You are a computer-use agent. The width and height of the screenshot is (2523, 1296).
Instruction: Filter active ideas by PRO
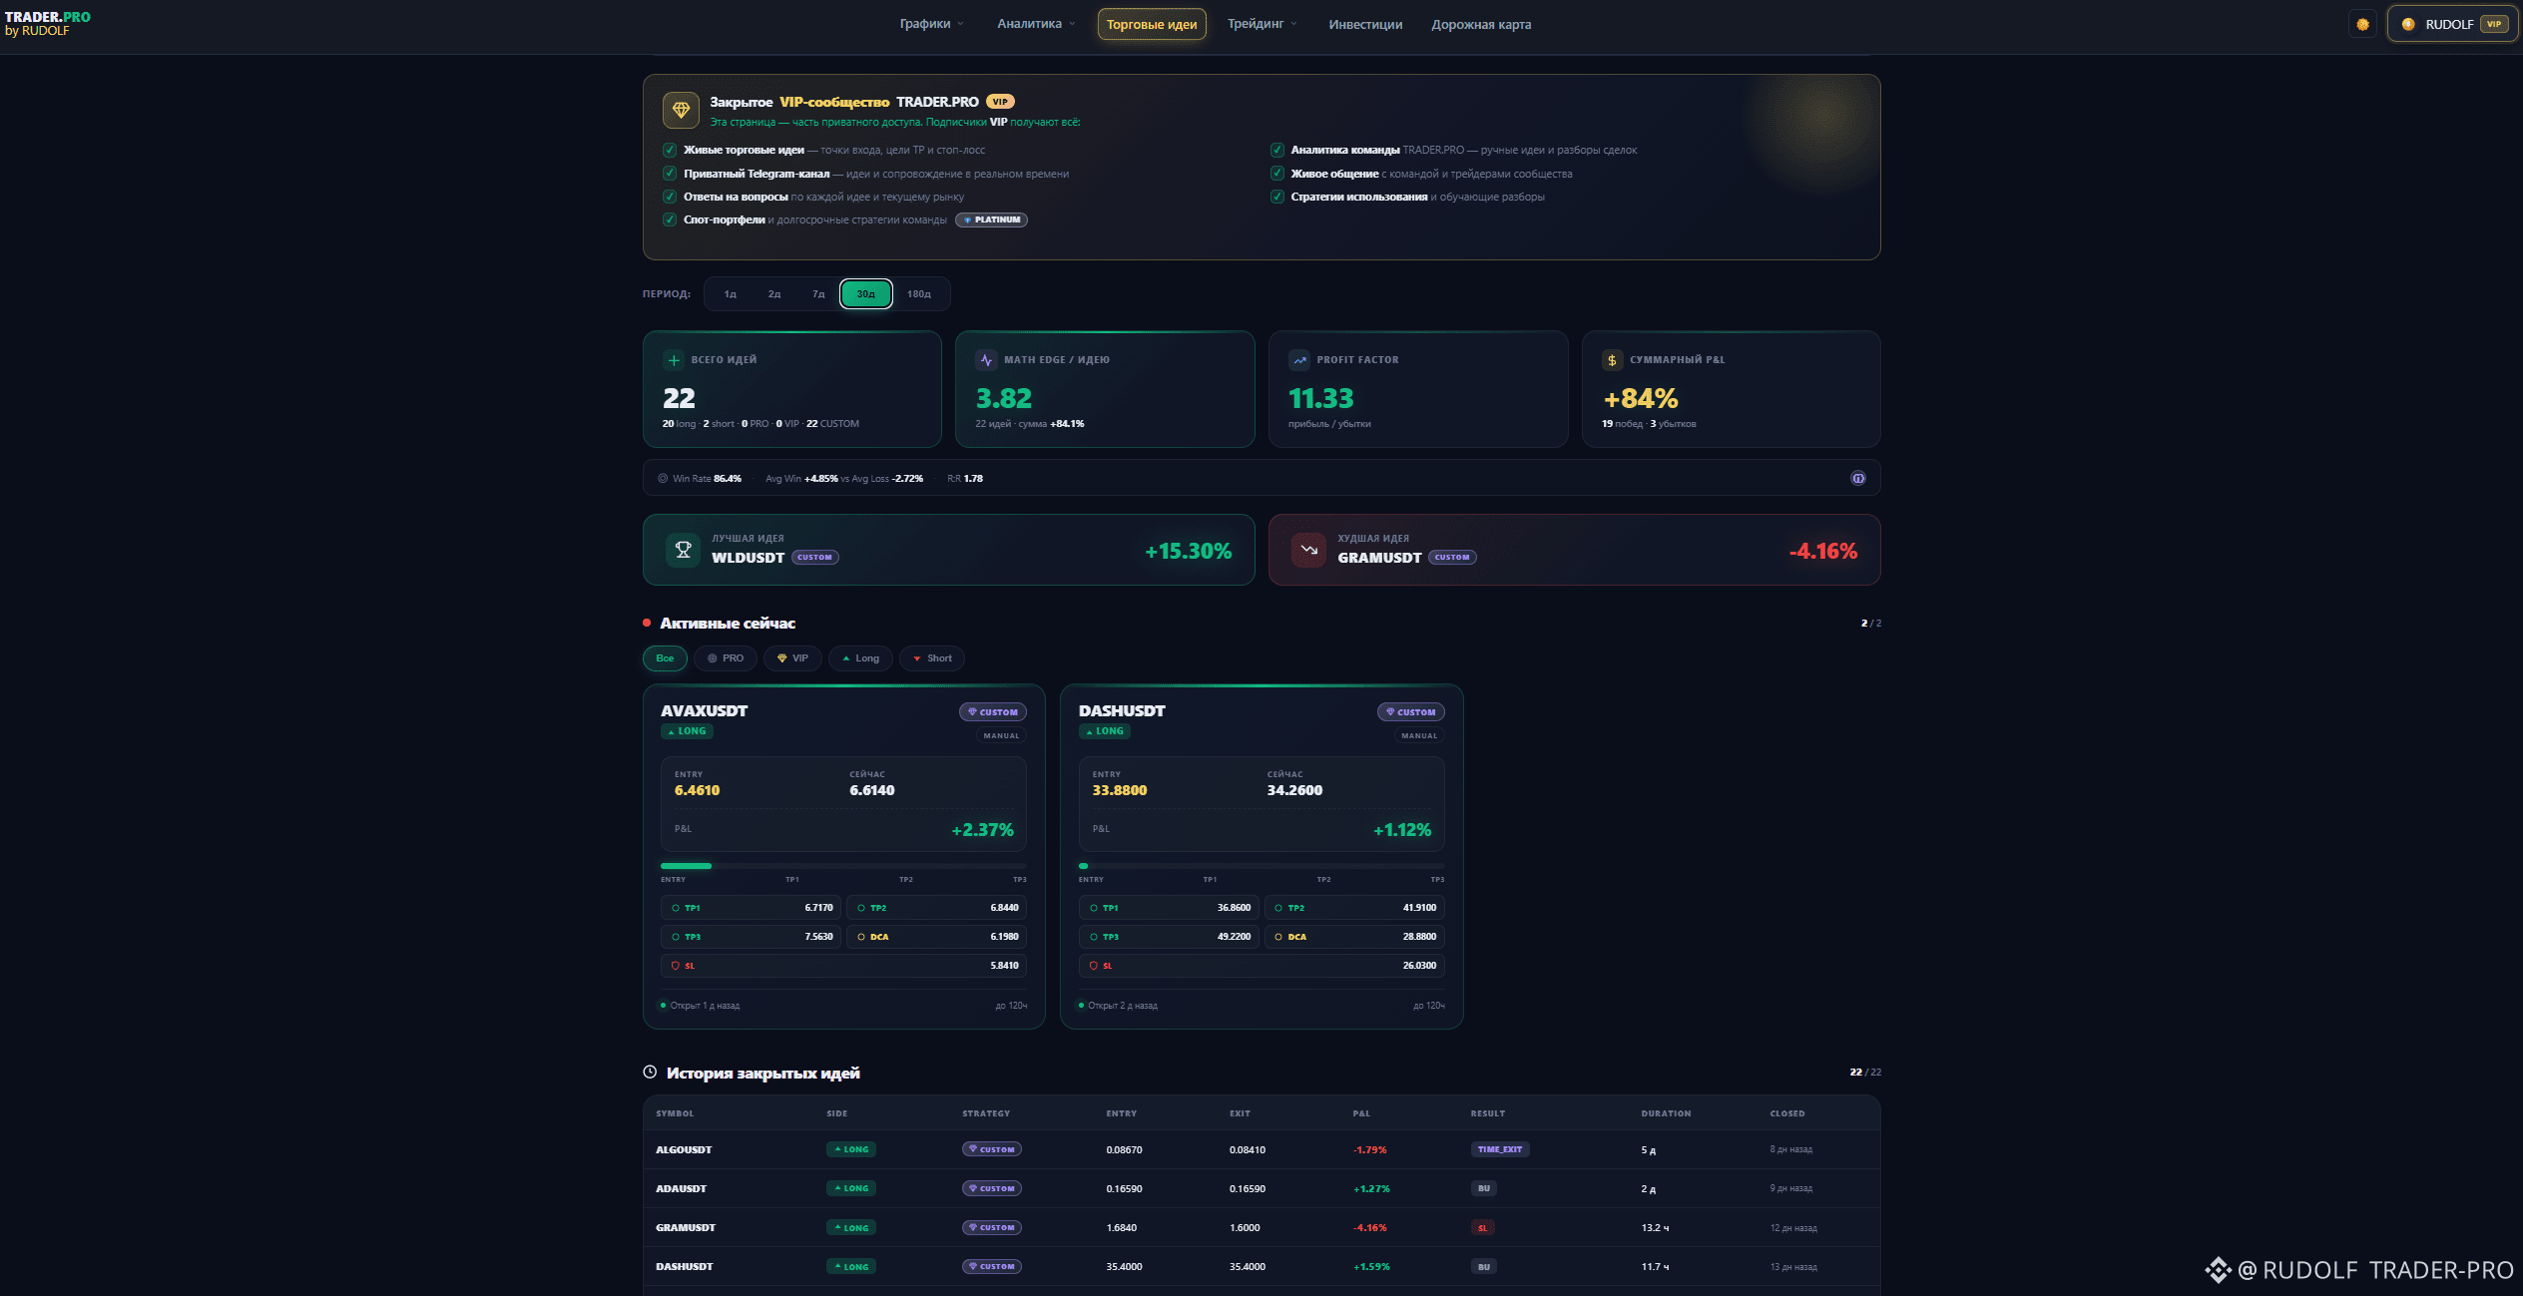tap(726, 658)
